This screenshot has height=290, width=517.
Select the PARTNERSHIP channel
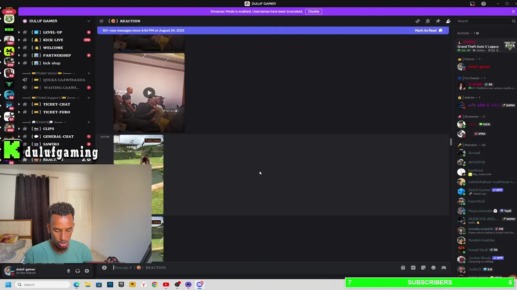tap(56, 55)
